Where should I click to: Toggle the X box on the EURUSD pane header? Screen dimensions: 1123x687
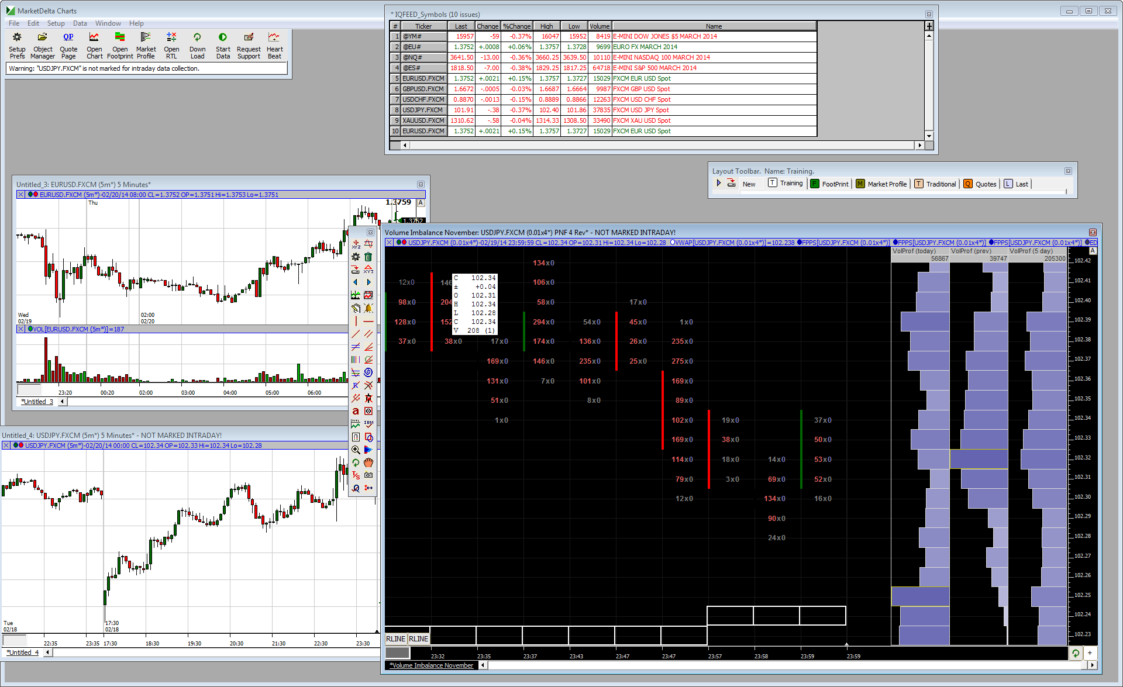(21, 195)
